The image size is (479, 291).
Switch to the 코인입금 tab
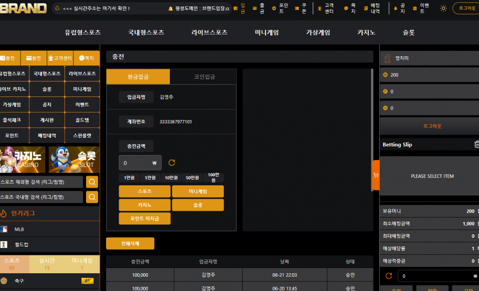(204, 77)
